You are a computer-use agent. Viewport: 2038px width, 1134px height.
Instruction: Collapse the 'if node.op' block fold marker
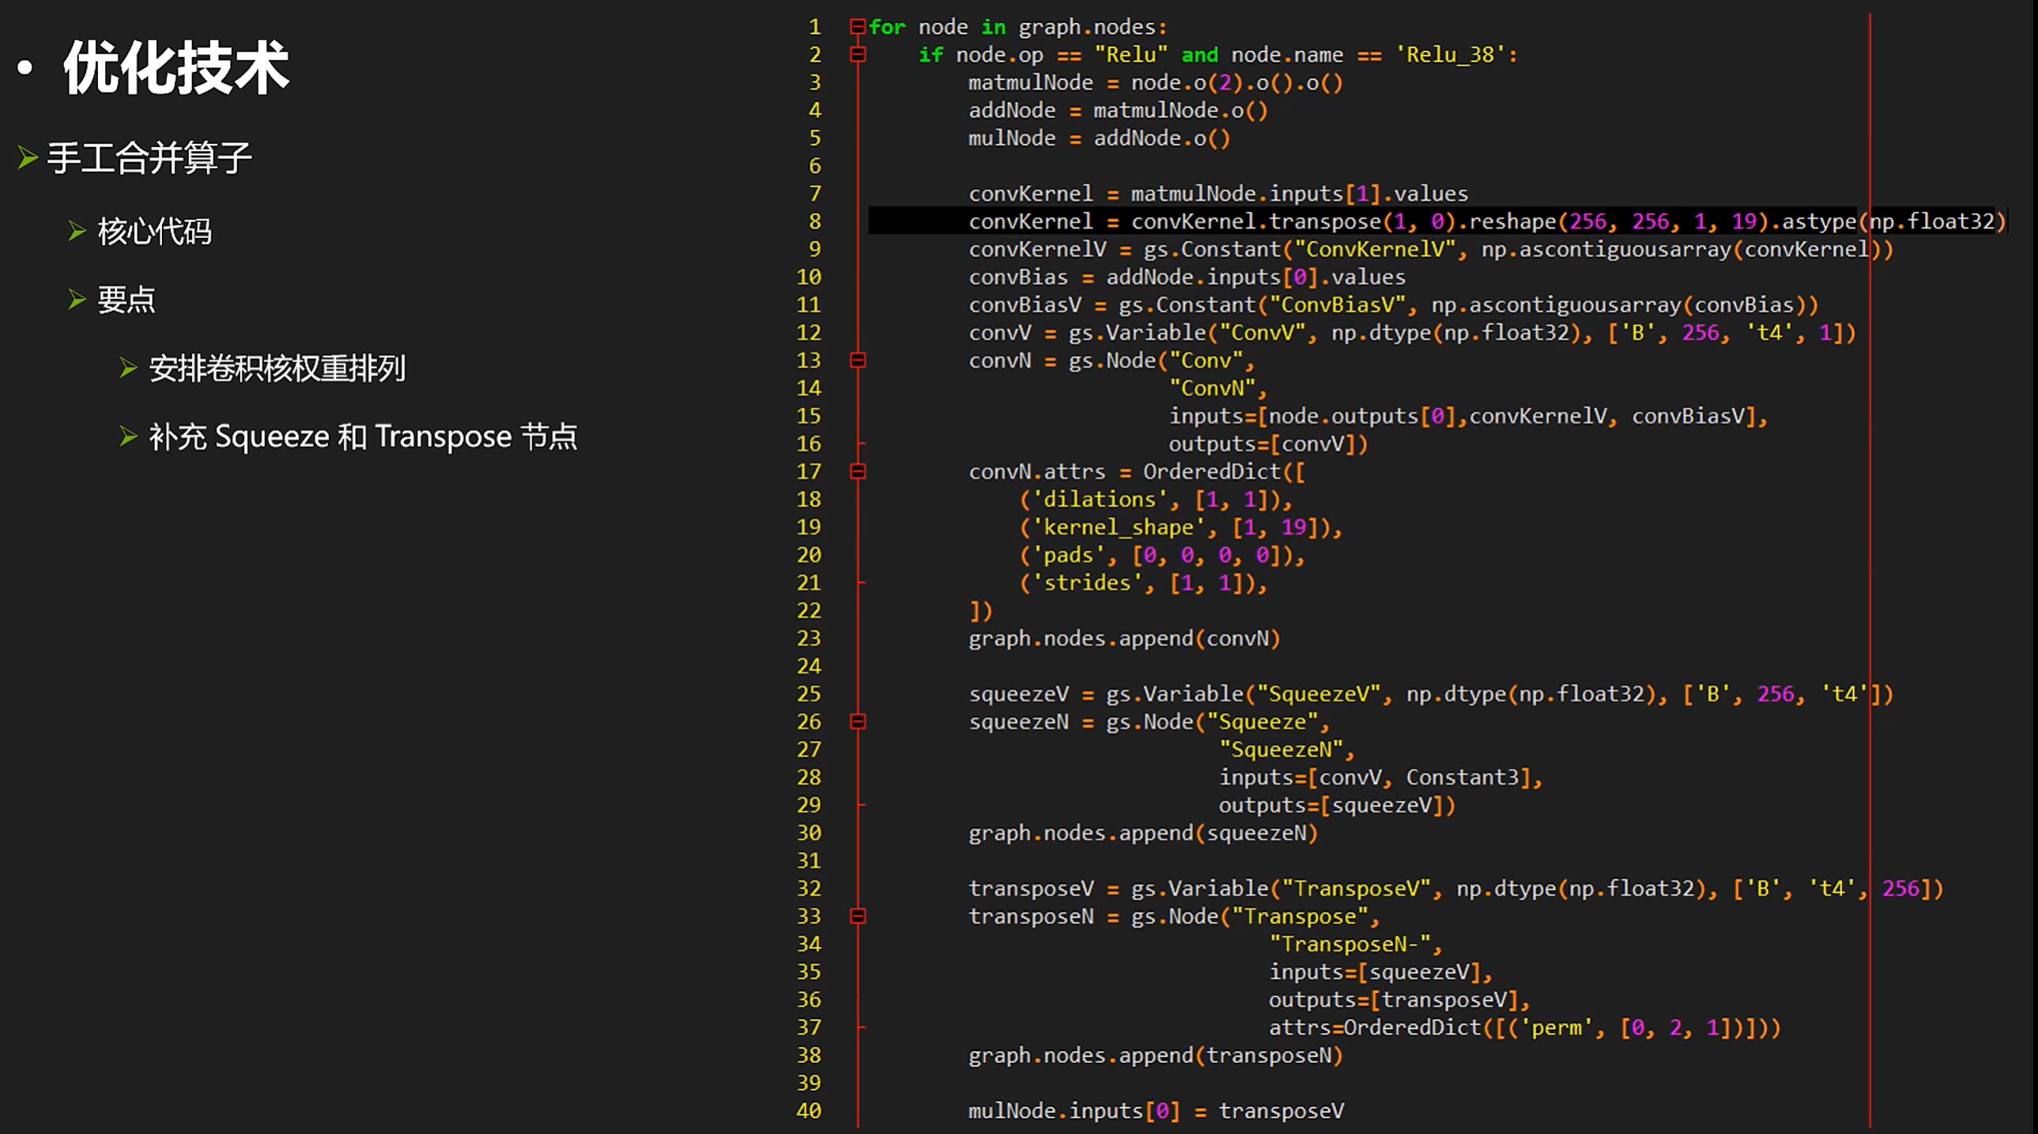pos(857,55)
